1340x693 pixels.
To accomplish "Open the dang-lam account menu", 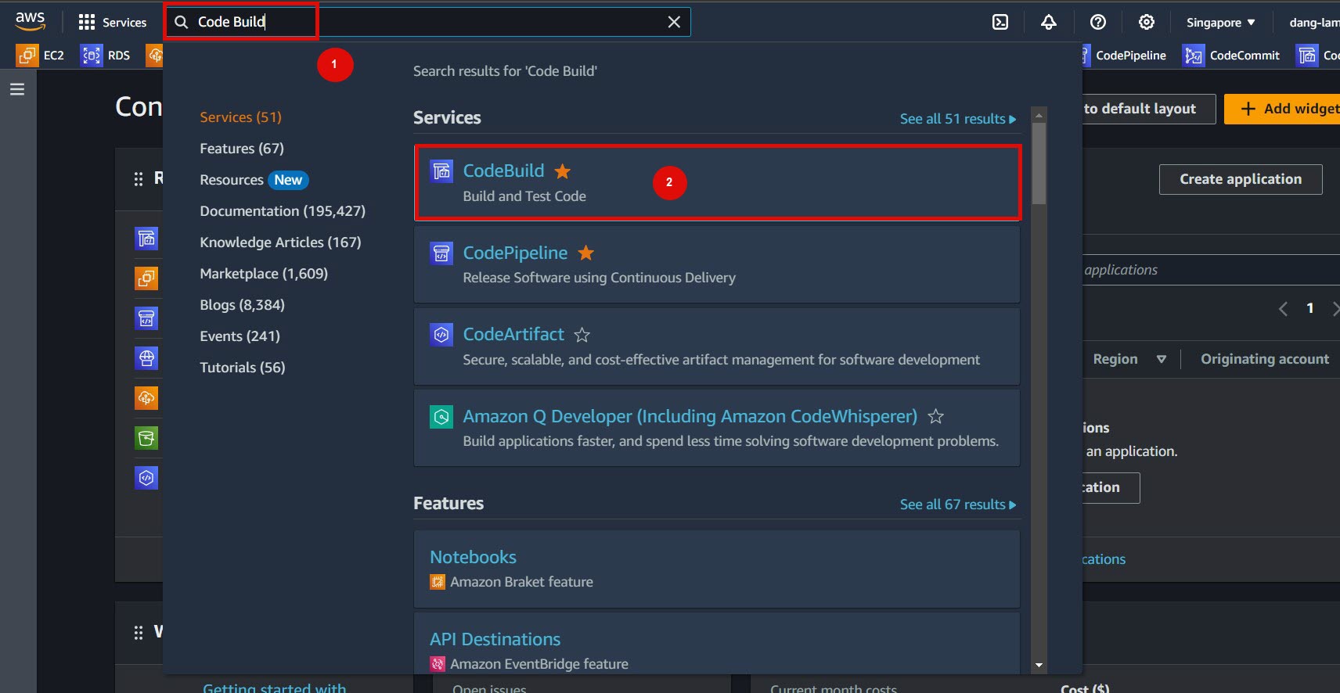I will point(1314,23).
